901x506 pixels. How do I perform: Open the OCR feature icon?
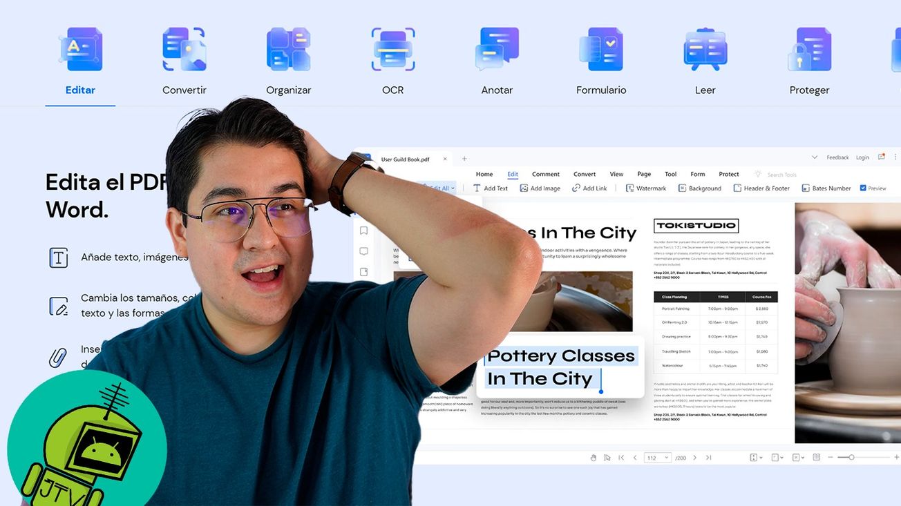tap(392, 50)
